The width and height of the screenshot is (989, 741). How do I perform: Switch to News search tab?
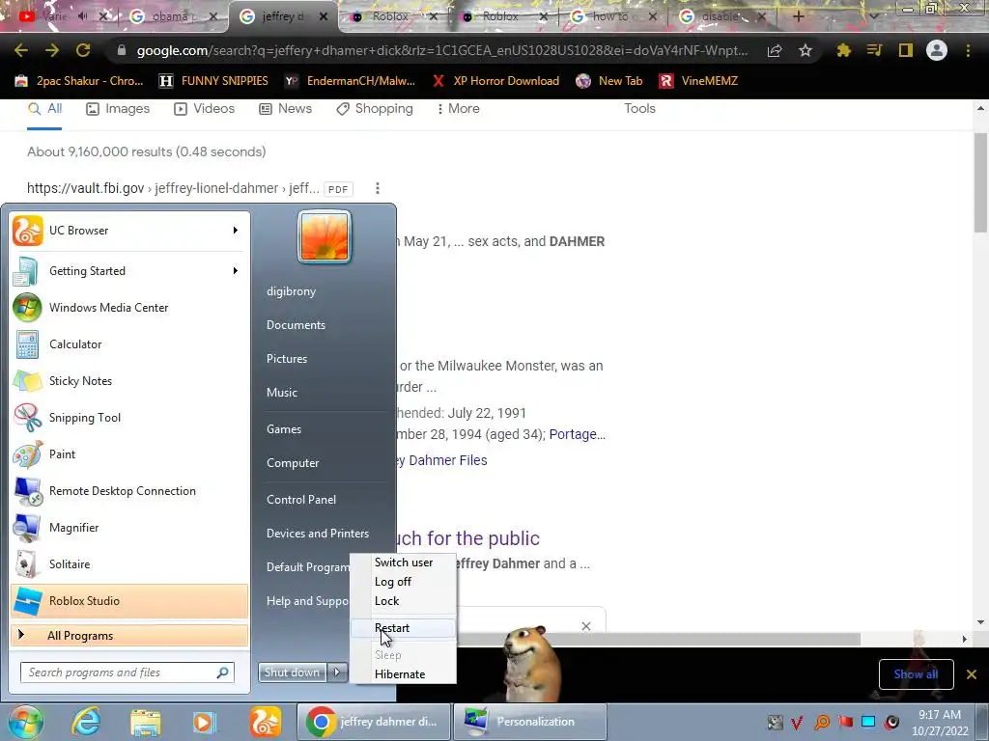(285, 108)
